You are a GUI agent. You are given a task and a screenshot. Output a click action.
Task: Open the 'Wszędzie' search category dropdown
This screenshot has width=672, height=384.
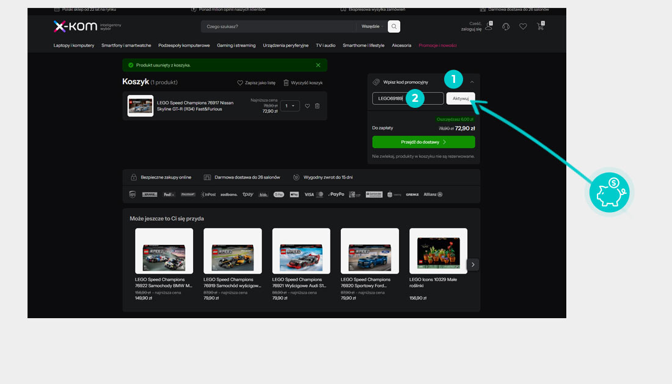[x=372, y=26]
